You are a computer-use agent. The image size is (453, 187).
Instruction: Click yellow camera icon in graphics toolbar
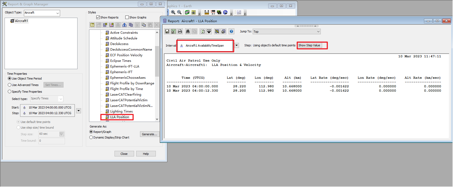point(193,12)
